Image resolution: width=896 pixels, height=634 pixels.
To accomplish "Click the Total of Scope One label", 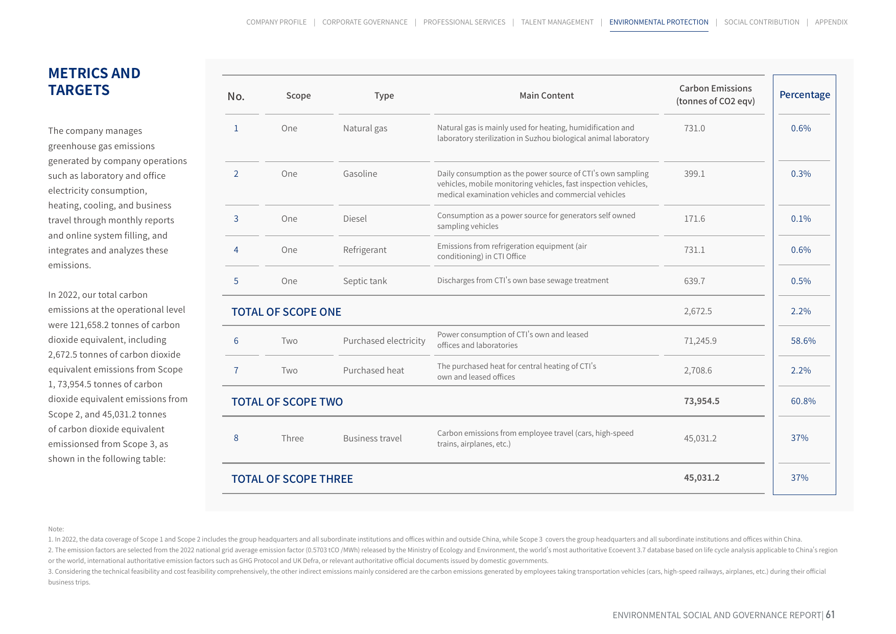I will click(286, 312).
